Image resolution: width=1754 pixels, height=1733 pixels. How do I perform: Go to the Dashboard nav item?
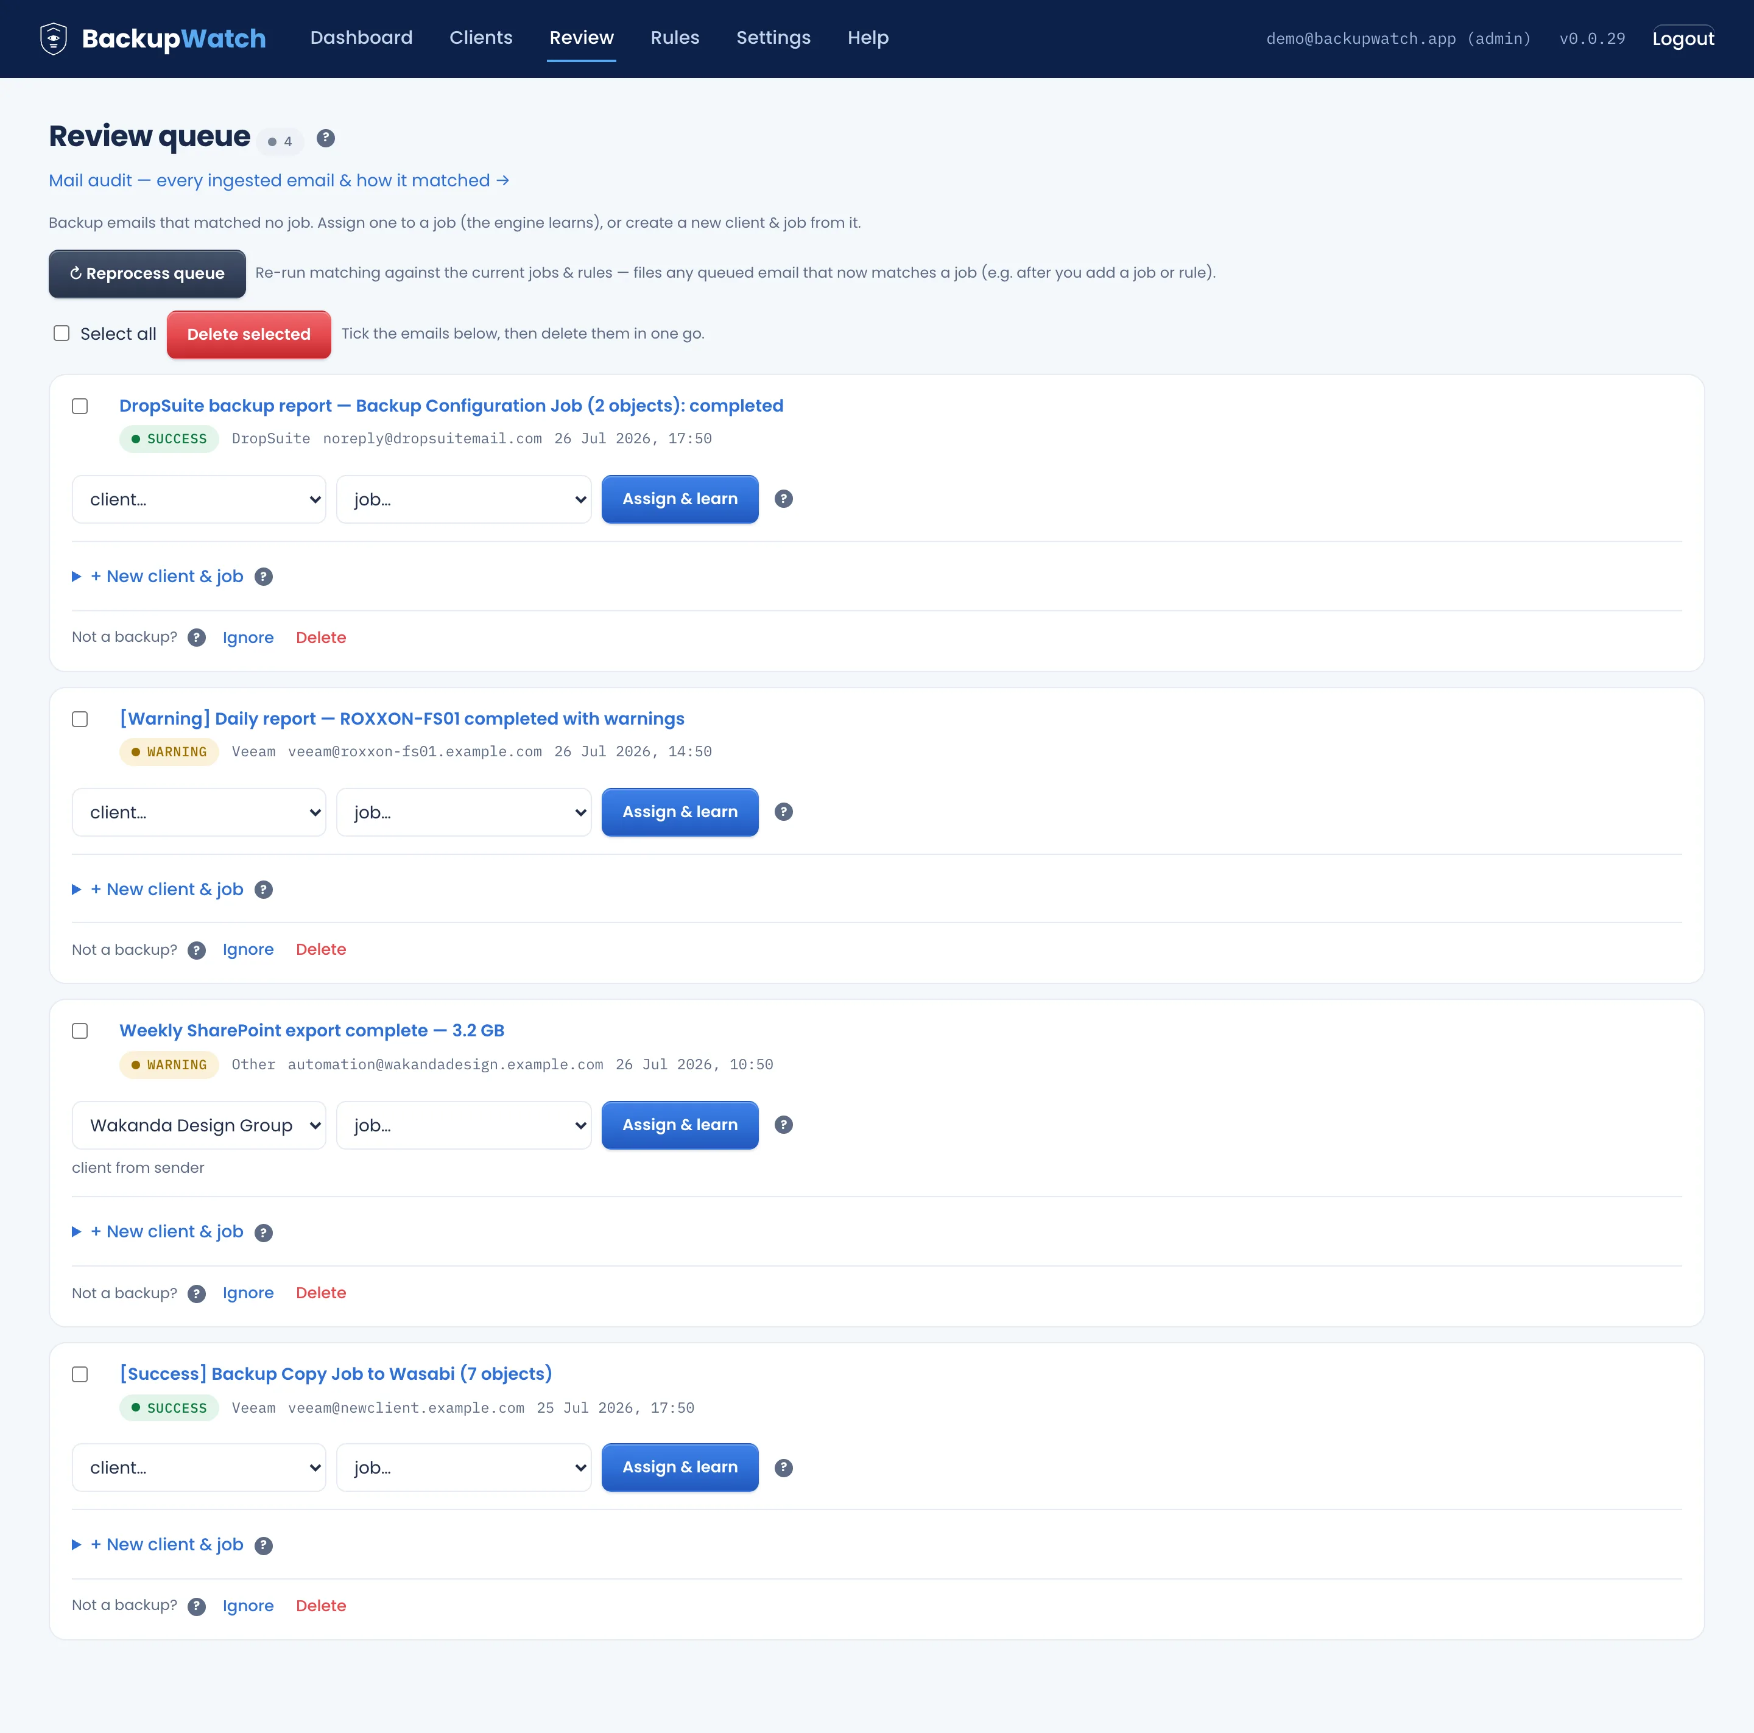(x=361, y=37)
